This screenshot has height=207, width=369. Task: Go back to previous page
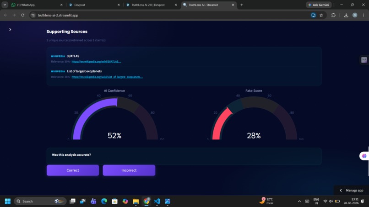[5, 15]
